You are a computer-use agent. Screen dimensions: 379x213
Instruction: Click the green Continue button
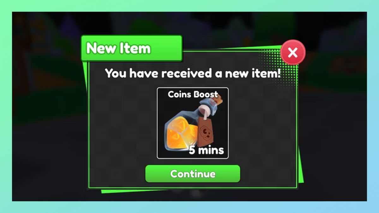(x=193, y=174)
